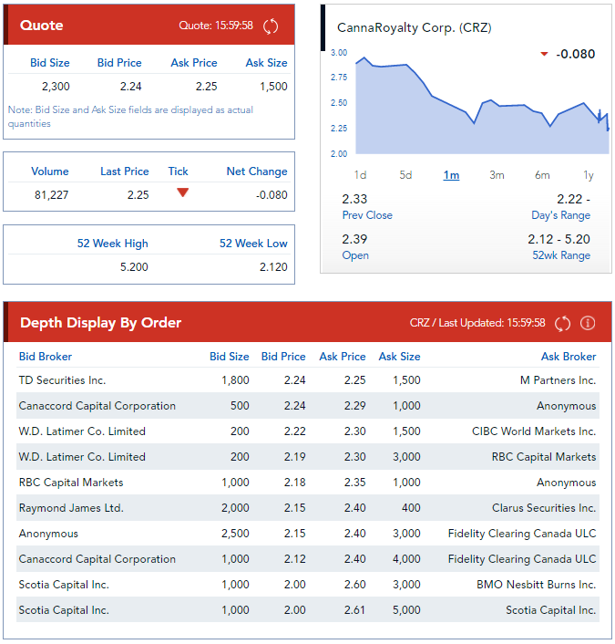Open Depth Display info icon
The width and height of the screenshot is (615, 644).
588,323
